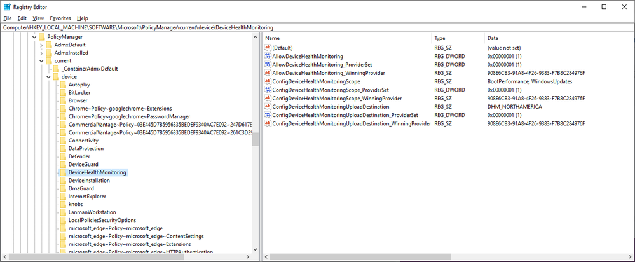The width and height of the screenshot is (635, 262).
Task: Click the values pane scroll right arrow
Action: [630, 257]
